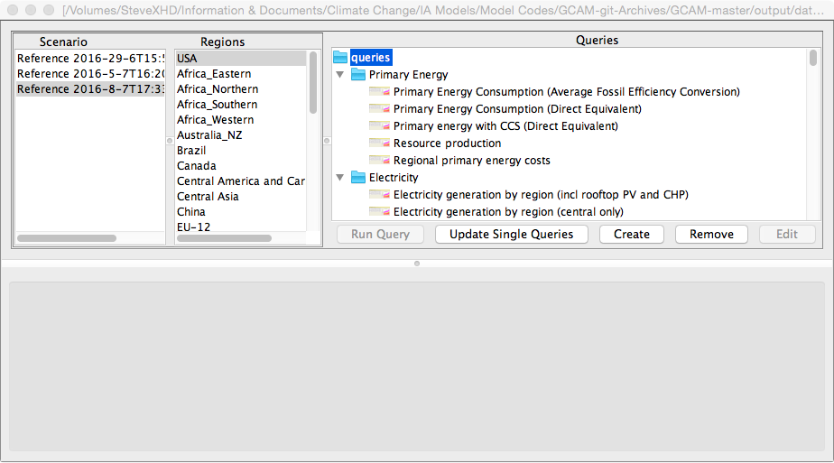Click icon beside Electricity generation incl rooftop PV

point(379,195)
